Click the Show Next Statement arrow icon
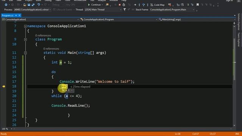Screen dimensions: 242x136 (x=135, y=5)
